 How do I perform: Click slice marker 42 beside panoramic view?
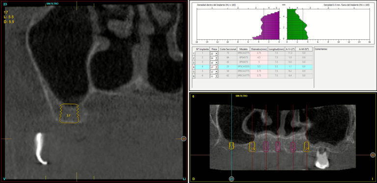pos(373,155)
